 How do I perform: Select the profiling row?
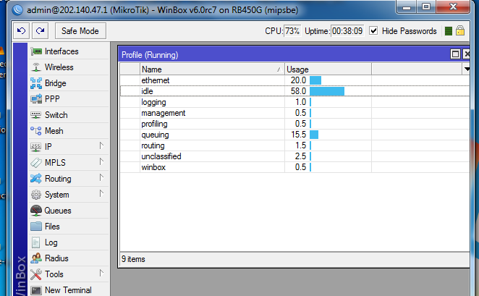(x=294, y=124)
